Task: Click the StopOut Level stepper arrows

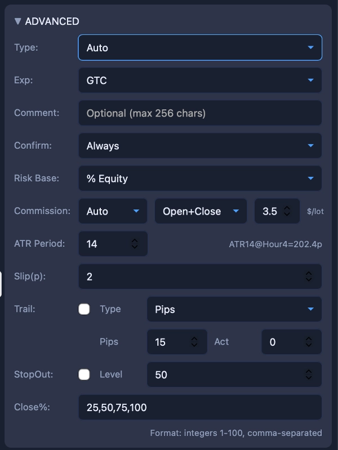Action: coord(309,375)
